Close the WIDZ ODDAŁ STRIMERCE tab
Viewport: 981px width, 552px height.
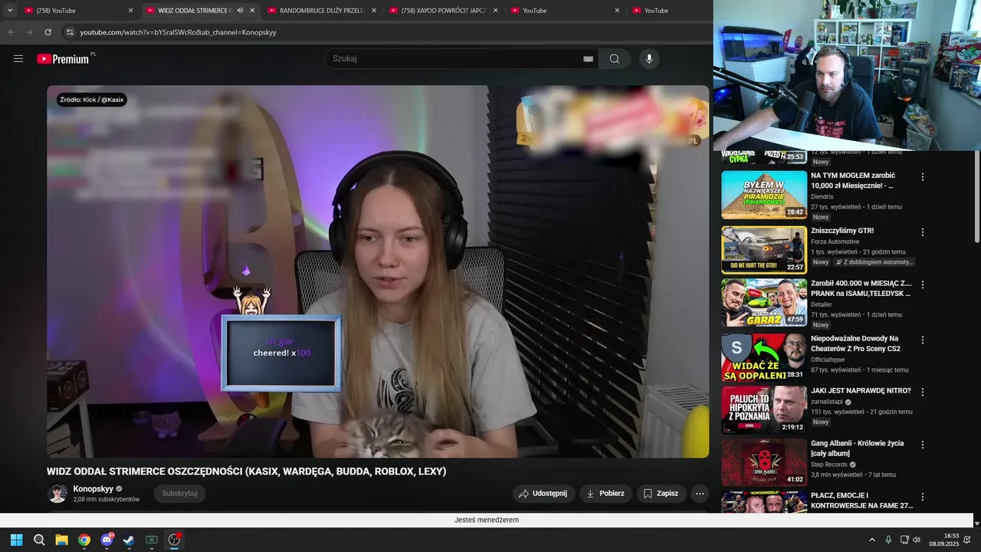pyautogui.click(x=252, y=11)
